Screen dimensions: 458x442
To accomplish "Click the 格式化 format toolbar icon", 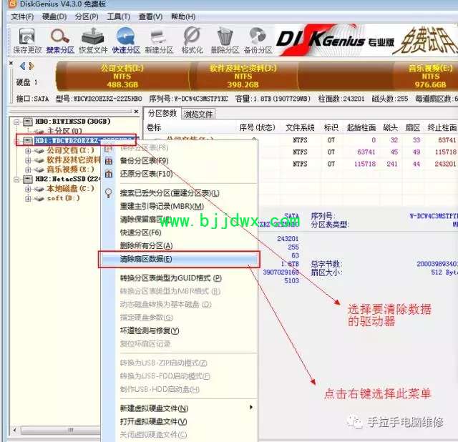I will click(192, 40).
